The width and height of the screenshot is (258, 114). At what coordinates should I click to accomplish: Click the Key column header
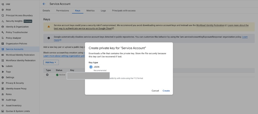(x=72, y=70)
